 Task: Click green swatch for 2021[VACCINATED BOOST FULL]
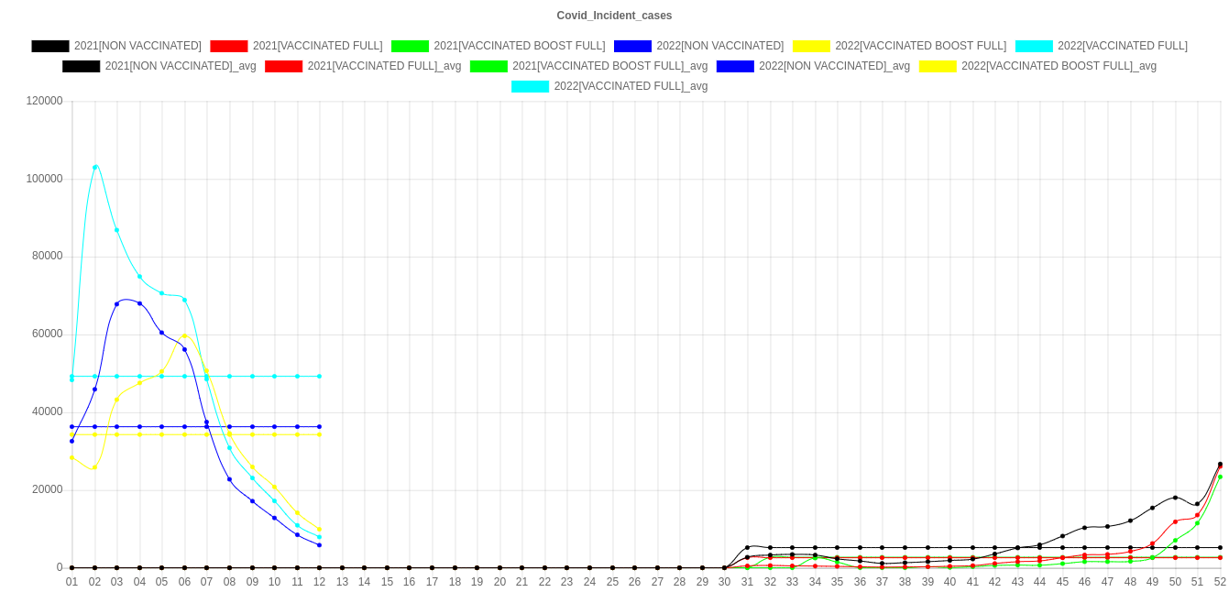[410, 46]
